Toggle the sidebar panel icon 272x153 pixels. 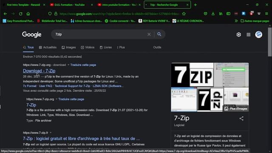coord(228,14)
